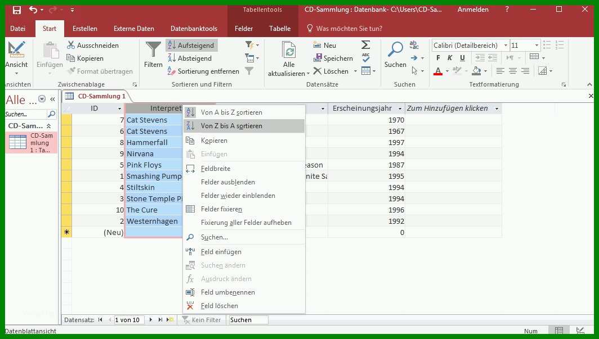This screenshot has width=599, height=339.
Task: Click the Undo arrow in the quick access toolbar
Action: 33,10
